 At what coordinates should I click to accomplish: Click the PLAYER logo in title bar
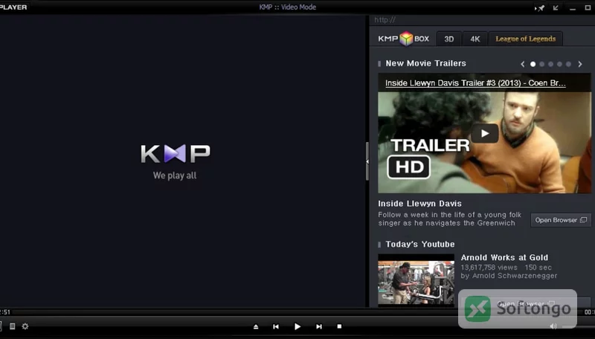(x=13, y=7)
